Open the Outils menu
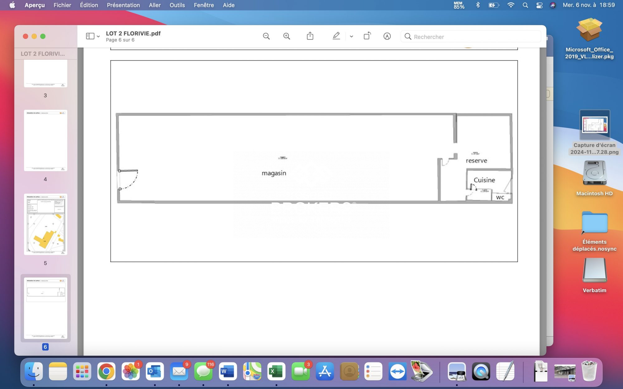This screenshot has width=623, height=389. (x=177, y=5)
